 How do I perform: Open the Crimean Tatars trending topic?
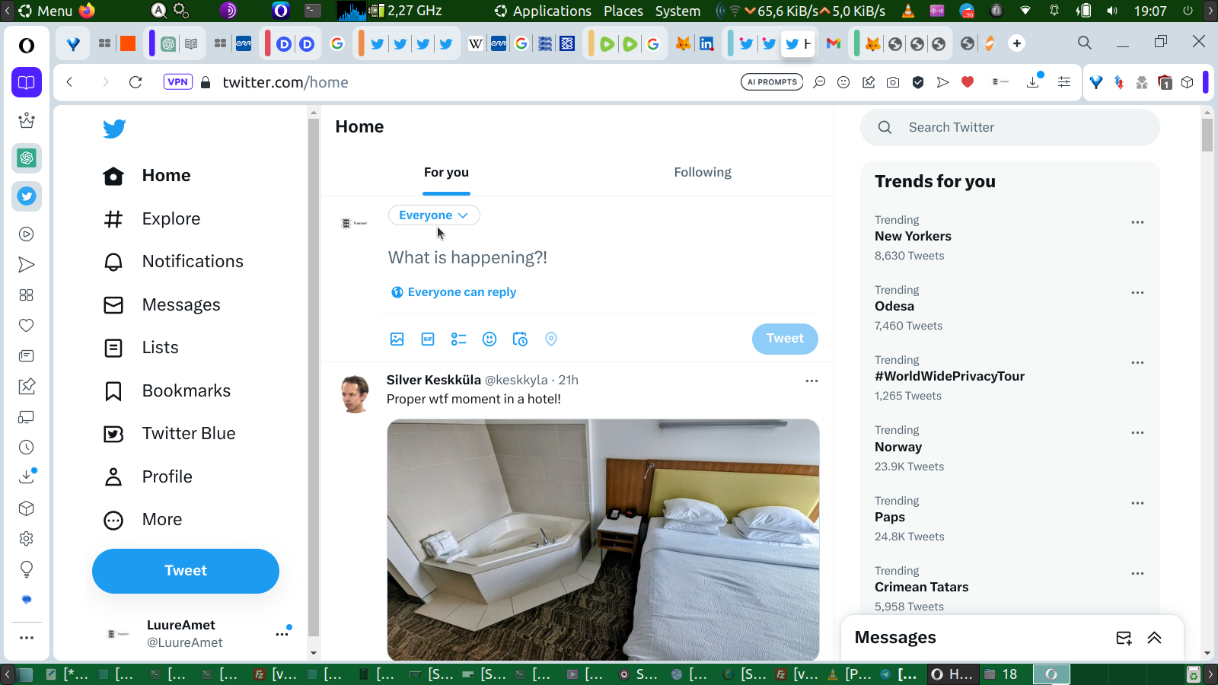tap(921, 588)
